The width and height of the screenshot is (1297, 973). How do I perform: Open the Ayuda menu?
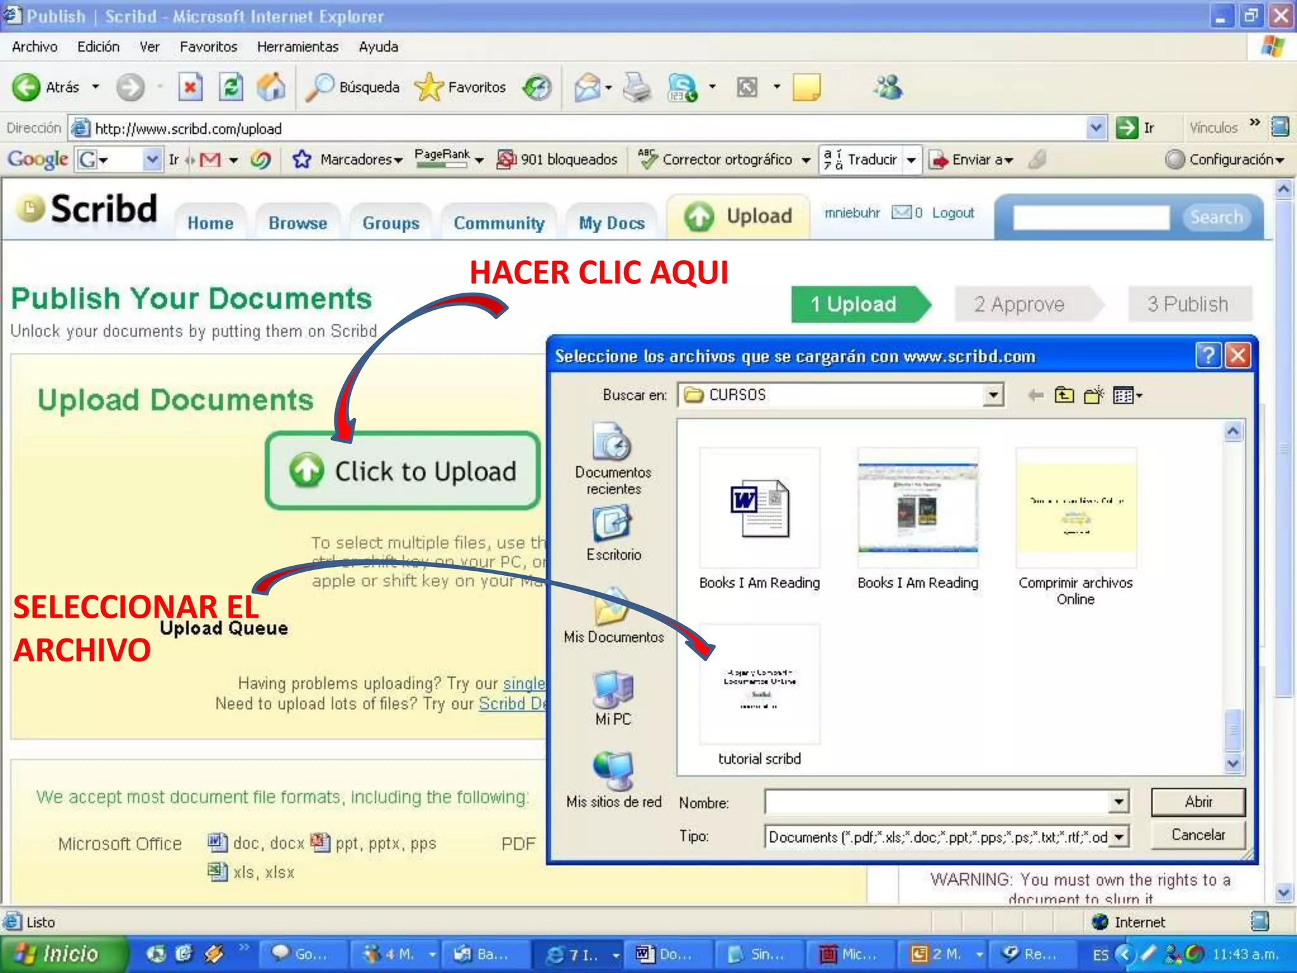pyautogui.click(x=378, y=47)
